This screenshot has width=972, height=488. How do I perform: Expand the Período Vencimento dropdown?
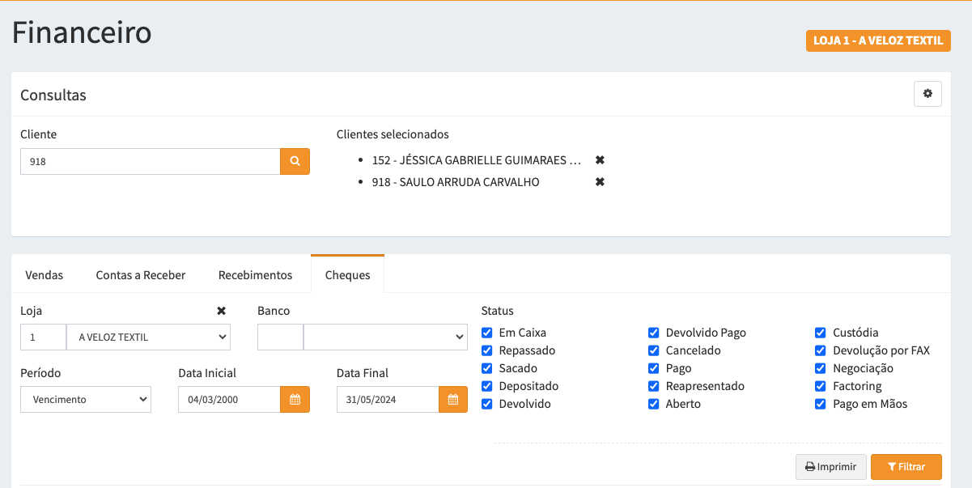click(86, 399)
